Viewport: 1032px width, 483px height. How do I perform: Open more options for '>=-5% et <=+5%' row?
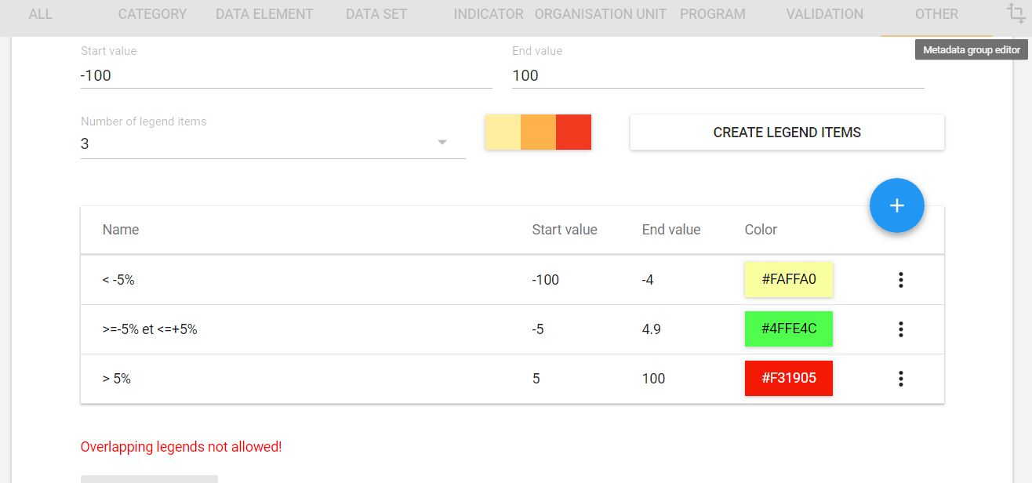pos(900,329)
